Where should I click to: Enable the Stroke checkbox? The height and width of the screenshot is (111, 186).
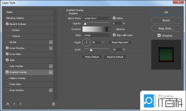7,42
